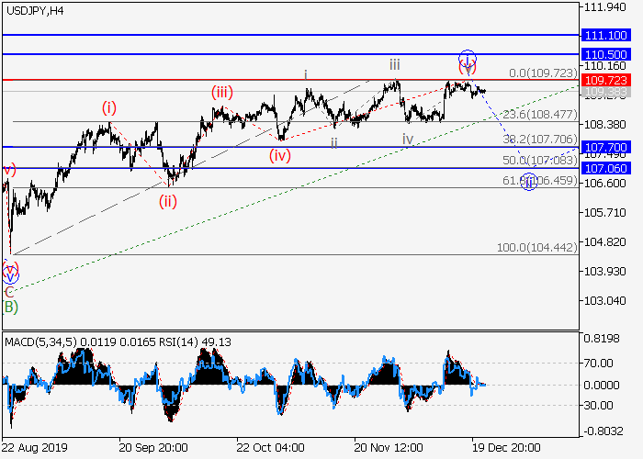
Task: Click the 0.0(109.723) Fibonacci label
Action: pyautogui.click(x=544, y=72)
